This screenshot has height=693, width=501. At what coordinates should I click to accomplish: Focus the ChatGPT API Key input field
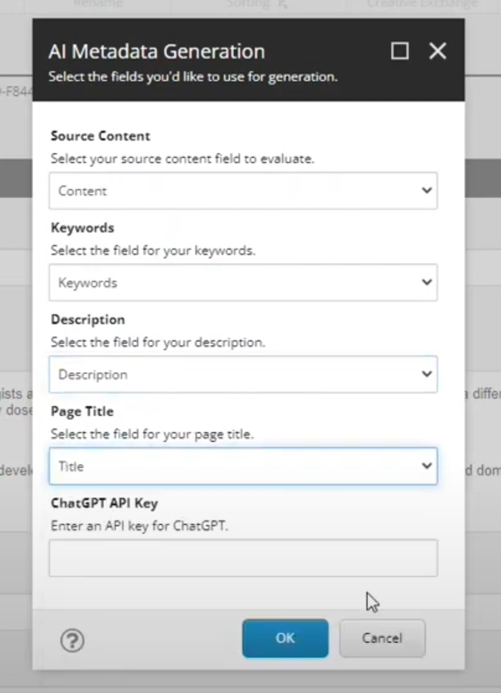243,558
